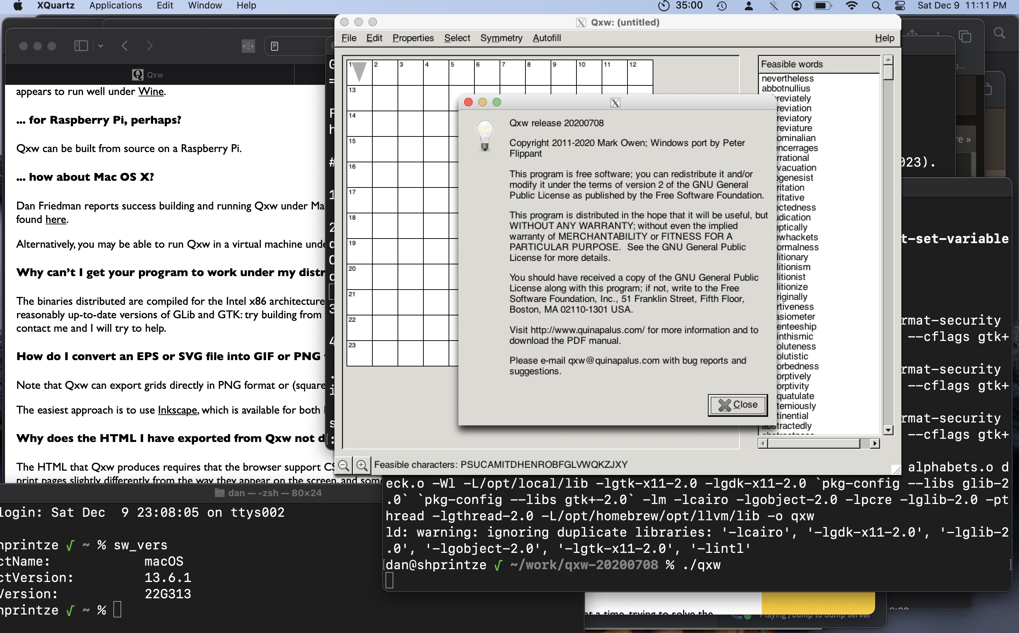Click the X11 icon in About dialog title
1019x633 pixels.
click(x=615, y=103)
